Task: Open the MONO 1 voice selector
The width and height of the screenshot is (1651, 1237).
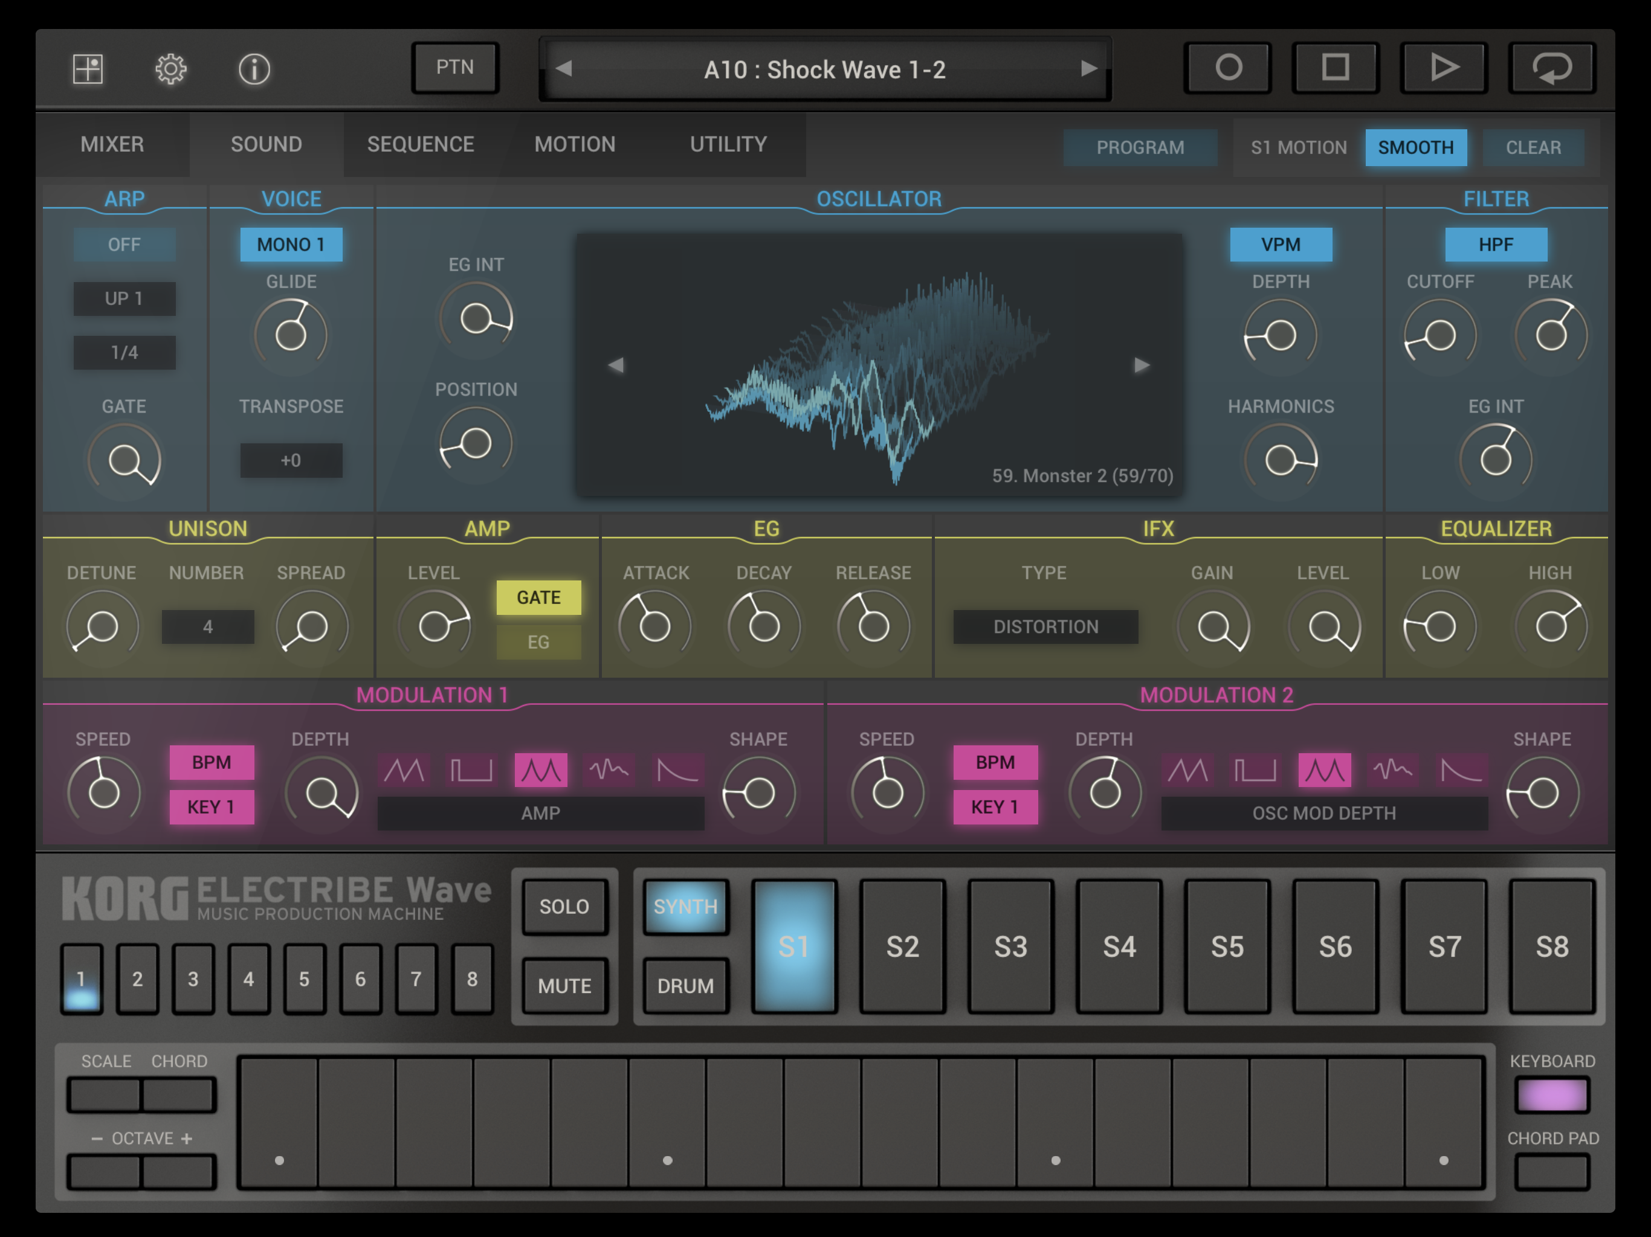Action: coord(291,245)
